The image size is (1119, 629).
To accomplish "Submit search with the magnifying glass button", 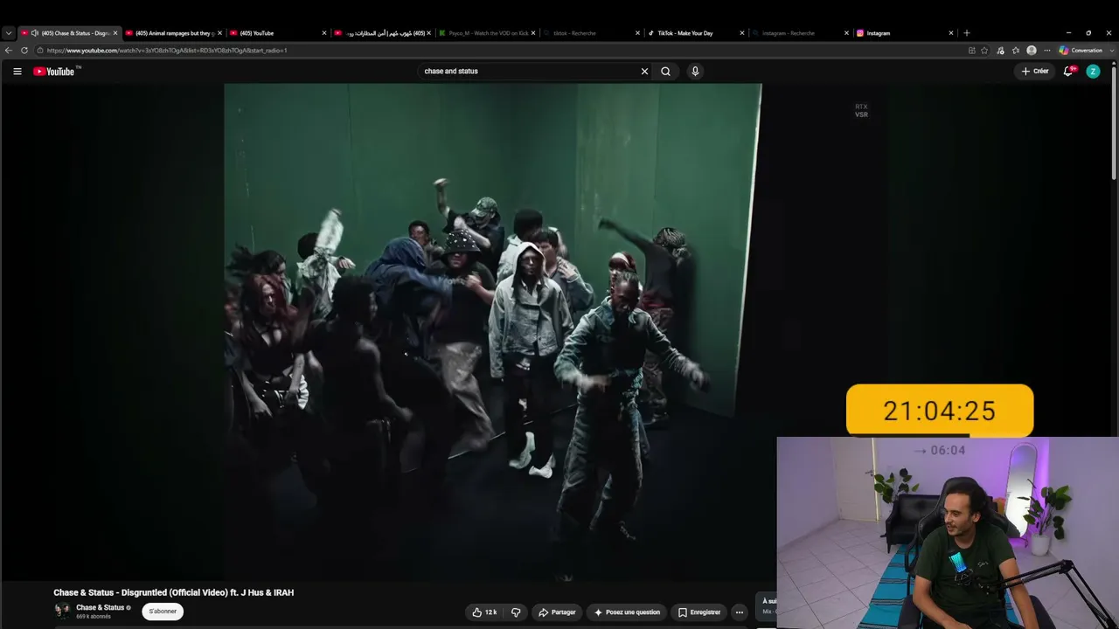I will pyautogui.click(x=665, y=72).
